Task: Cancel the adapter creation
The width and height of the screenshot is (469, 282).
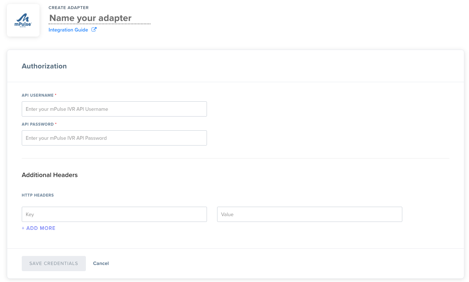Action: tap(101, 264)
